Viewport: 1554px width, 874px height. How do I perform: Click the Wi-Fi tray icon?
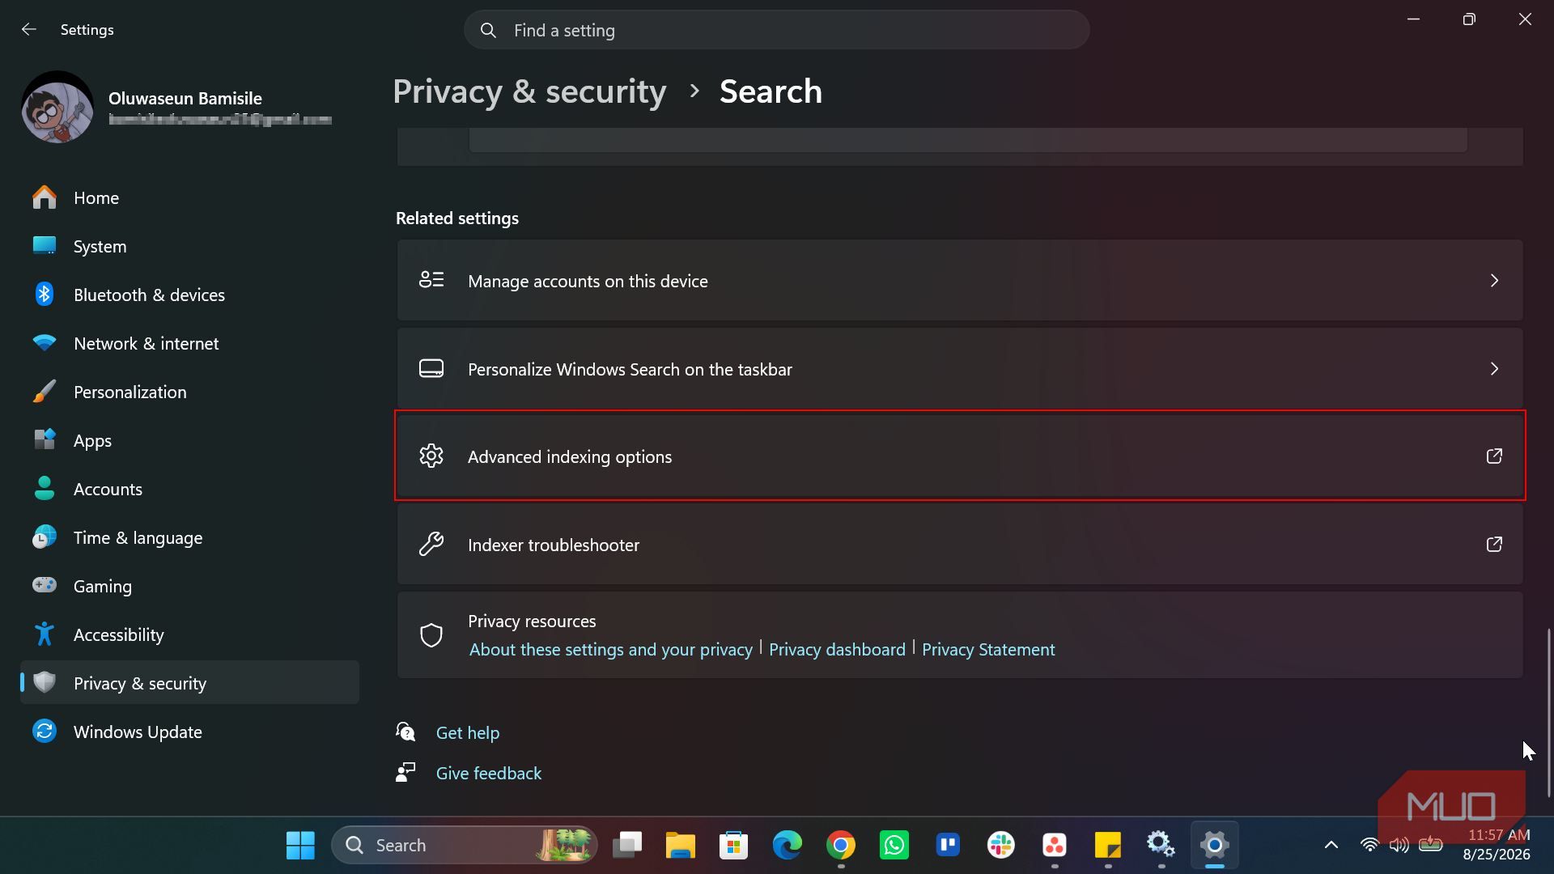click(x=1369, y=846)
